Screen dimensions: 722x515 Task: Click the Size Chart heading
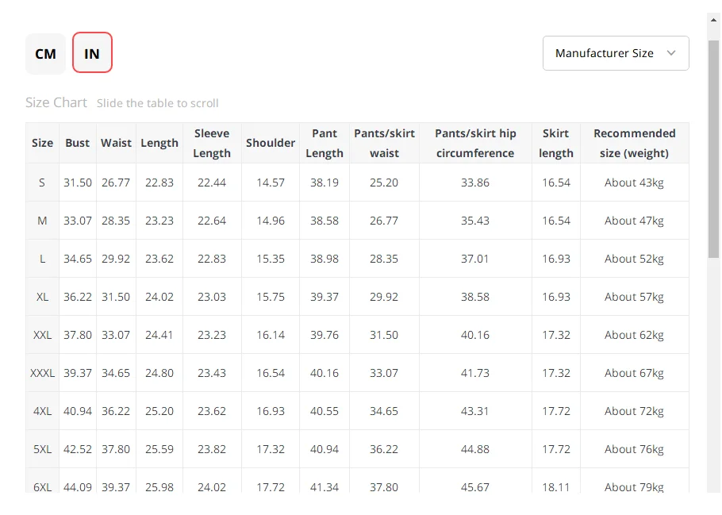coord(56,102)
